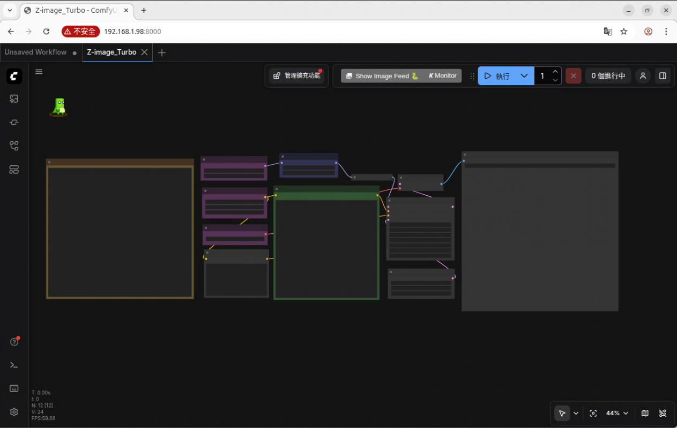Open the templates sidebar panel

point(14,170)
